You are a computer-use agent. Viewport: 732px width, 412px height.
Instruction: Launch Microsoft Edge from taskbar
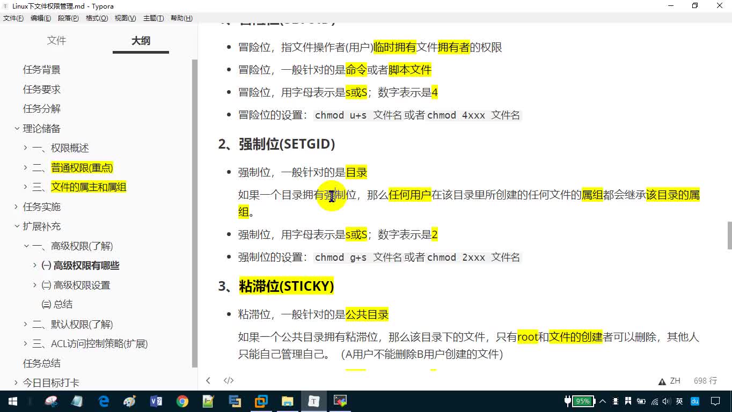104,401
